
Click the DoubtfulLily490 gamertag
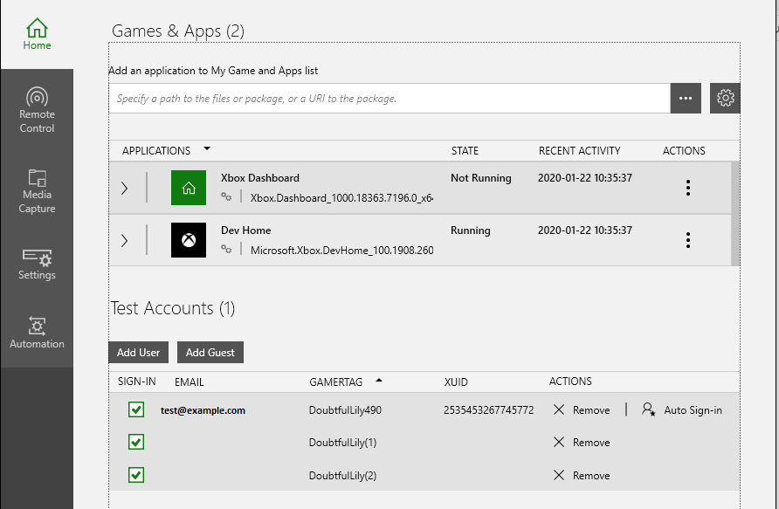(x=345, y=410)
